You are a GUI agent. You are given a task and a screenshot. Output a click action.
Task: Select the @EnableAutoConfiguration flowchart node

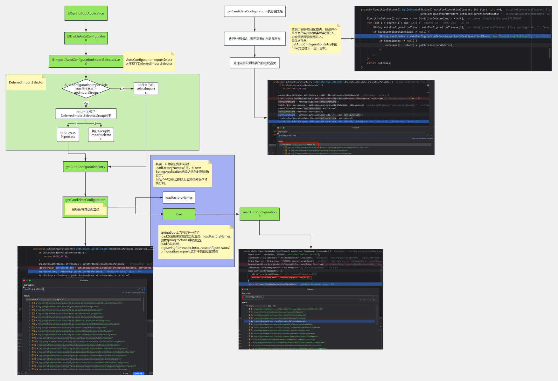pos(86,38)
